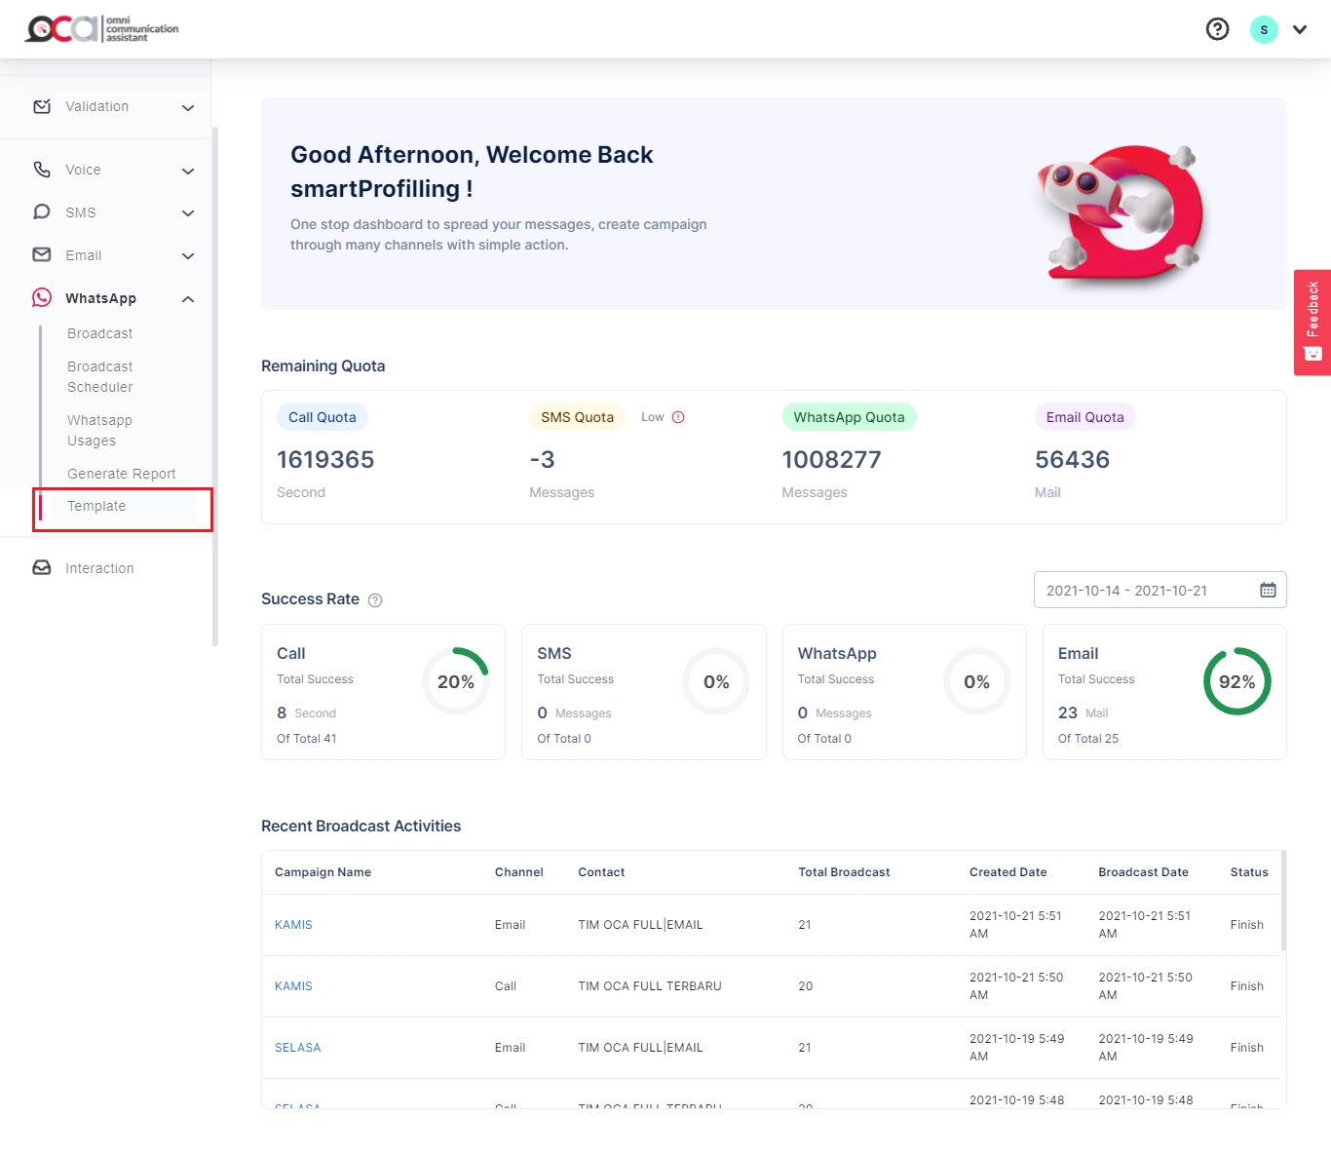Click the Interaction inbox icon in sidebar
Screen dimensions: 1331x1154
pos(42,567)
